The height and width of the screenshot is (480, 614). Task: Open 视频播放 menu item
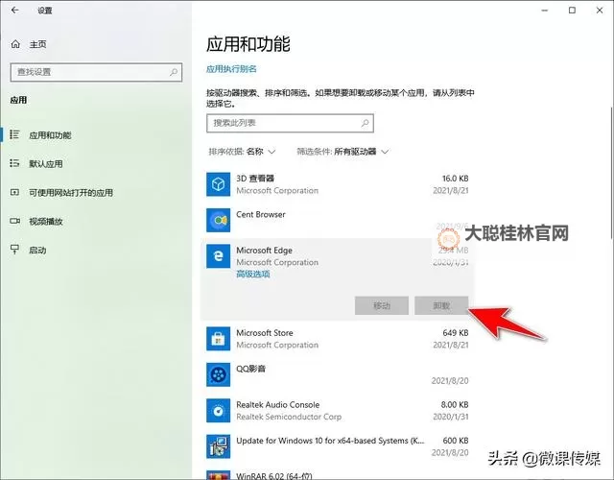pos(46,222)
